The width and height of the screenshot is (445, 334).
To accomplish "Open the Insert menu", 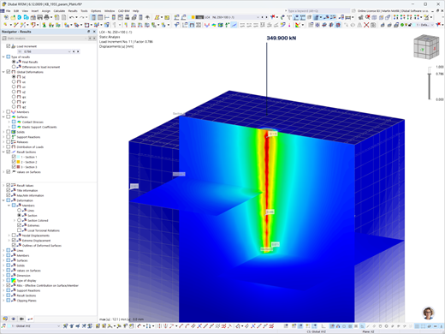I will [35, 11].
